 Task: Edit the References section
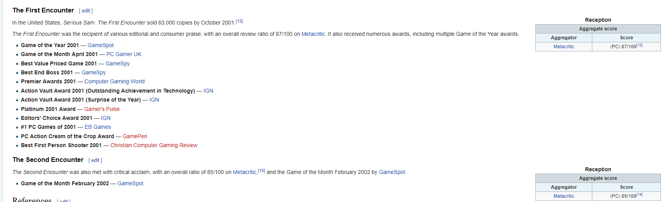[x=64, y=201]
